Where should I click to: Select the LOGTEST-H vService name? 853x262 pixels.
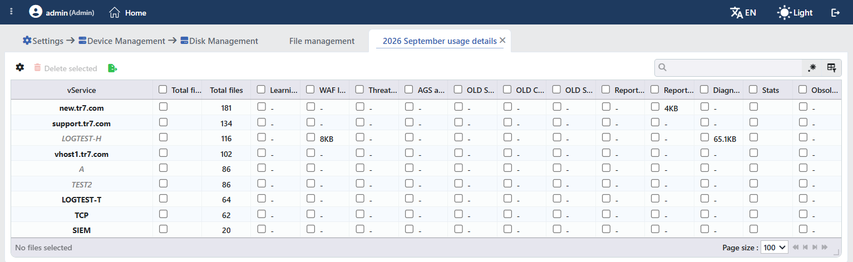82,139
